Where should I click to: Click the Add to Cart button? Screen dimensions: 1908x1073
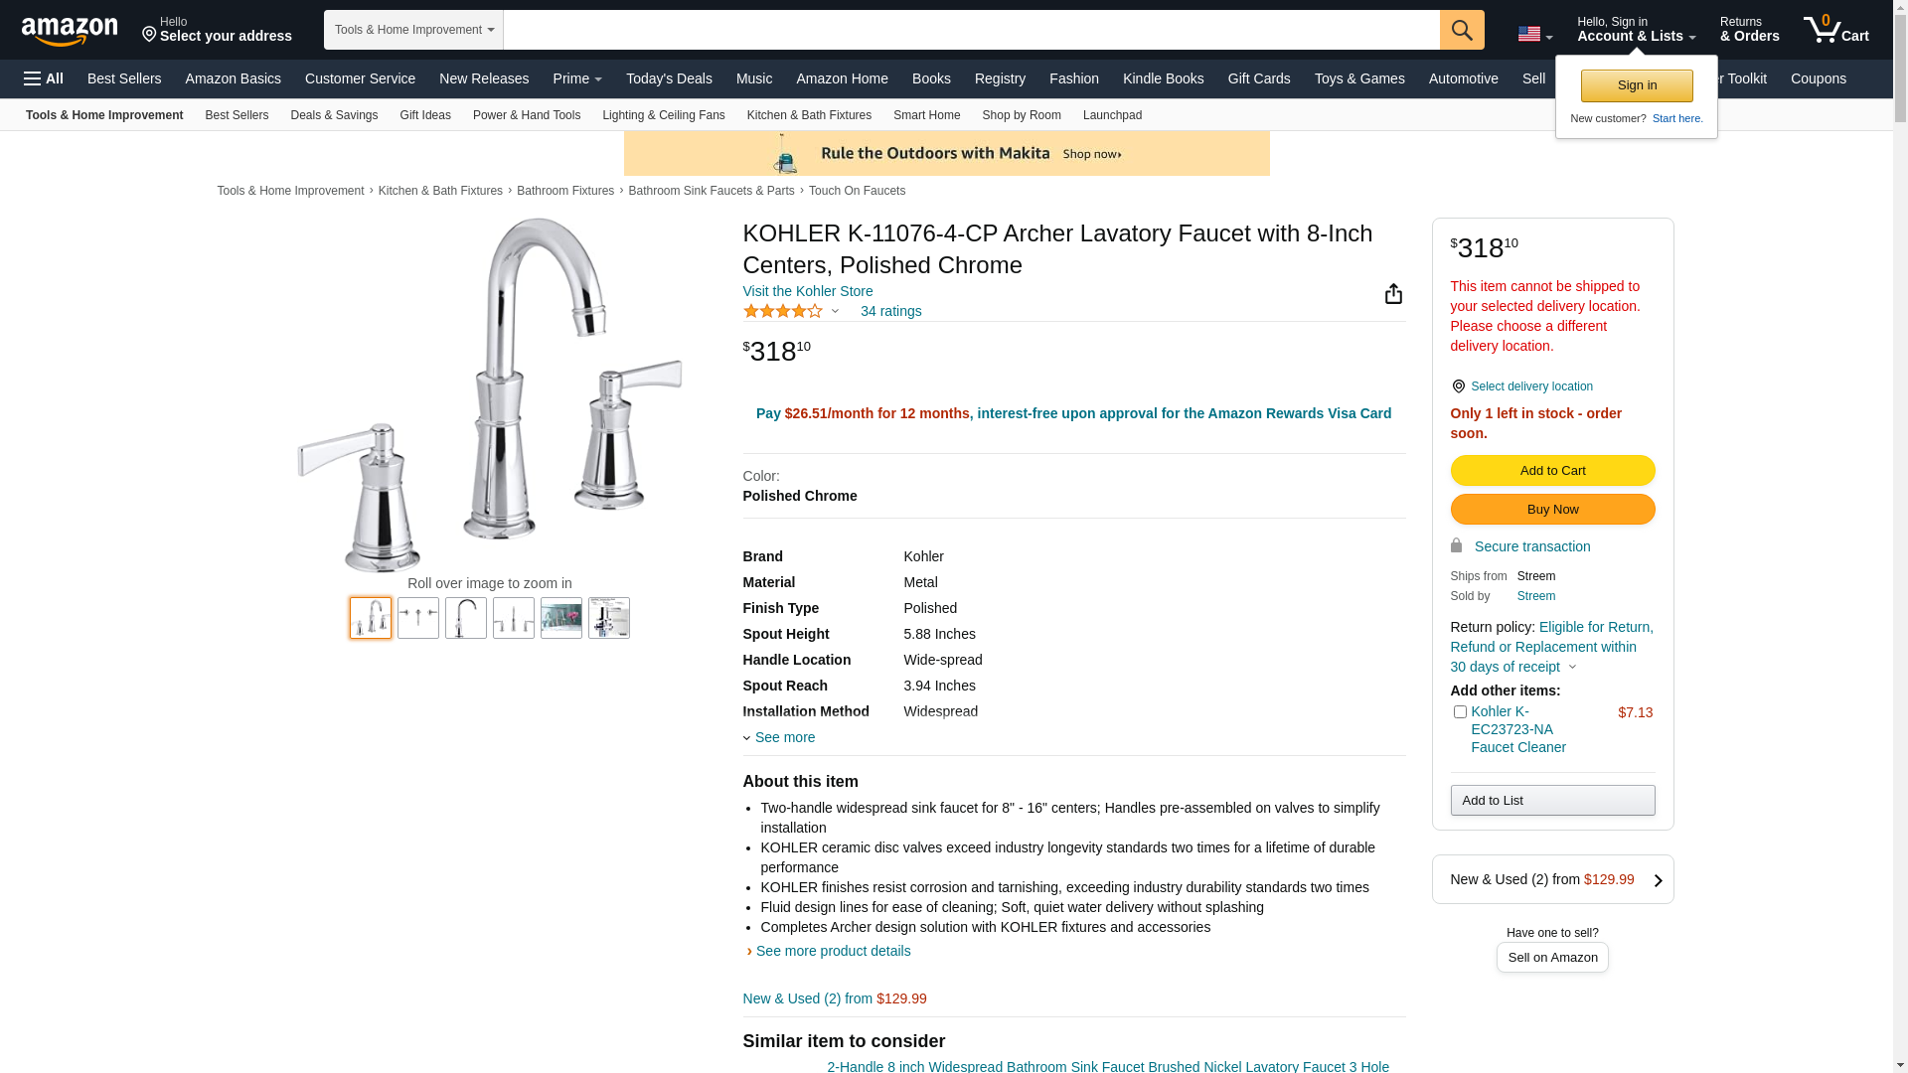point(1552,471)
